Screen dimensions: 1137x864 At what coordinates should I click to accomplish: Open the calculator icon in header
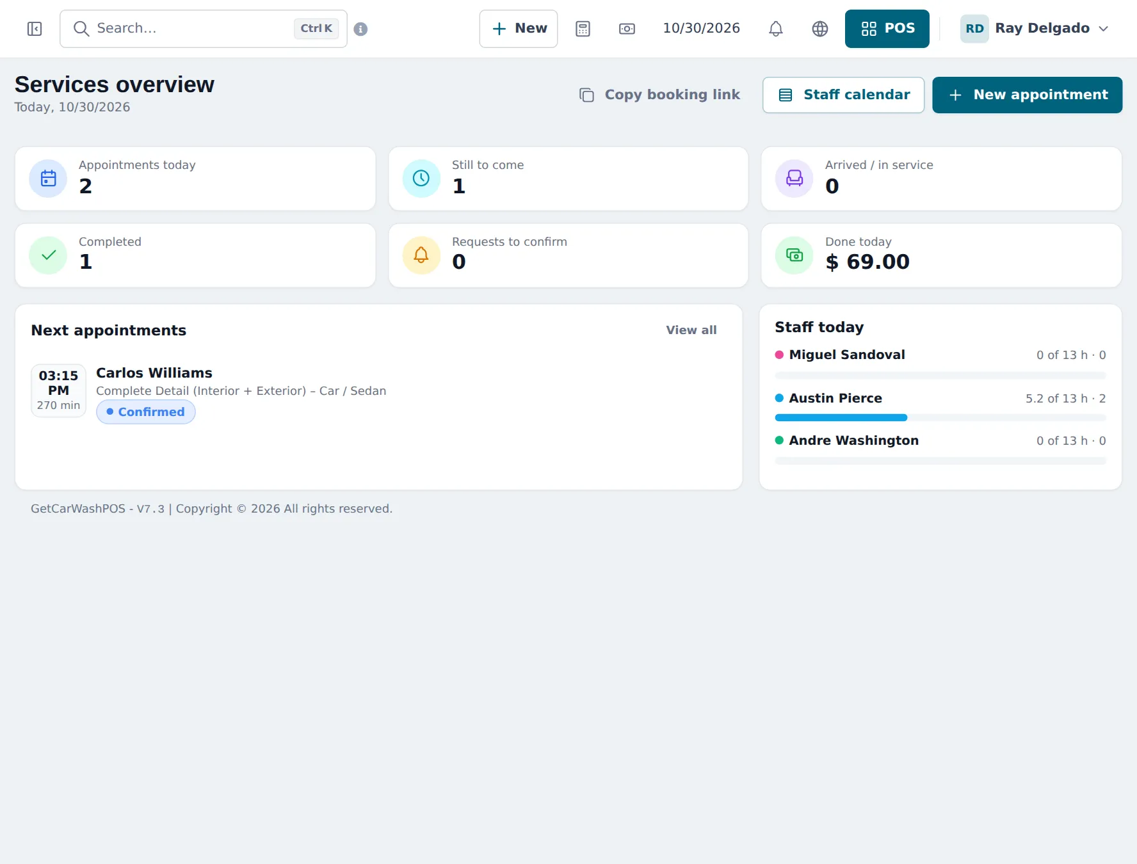583,29
